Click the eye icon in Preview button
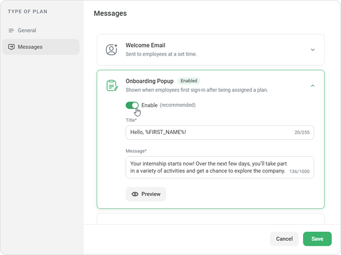Screen dimensions: 341x255 click(135, 194)
